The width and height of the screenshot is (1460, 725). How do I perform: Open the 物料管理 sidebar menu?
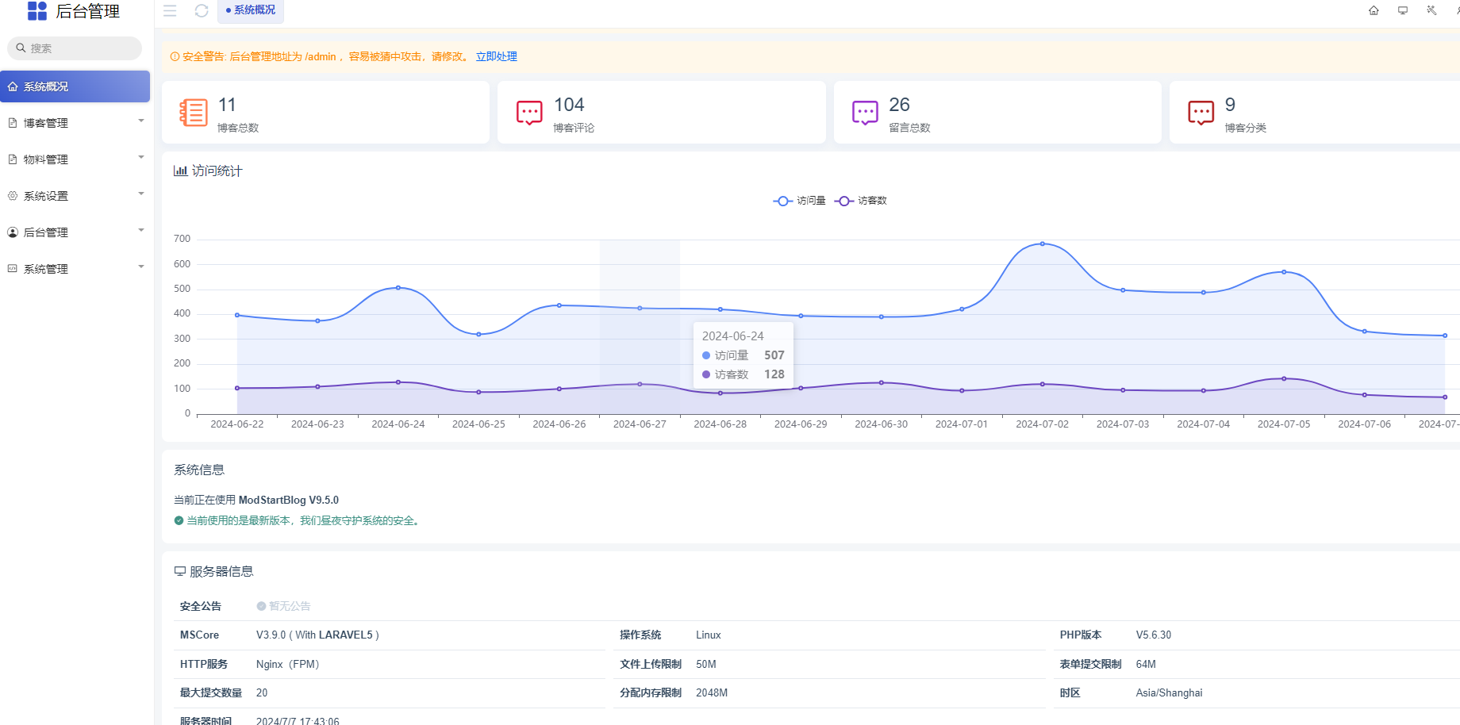75,159
